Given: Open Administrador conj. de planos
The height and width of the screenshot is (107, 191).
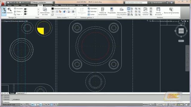Looking at the screenshot, I should coord(121,11).
